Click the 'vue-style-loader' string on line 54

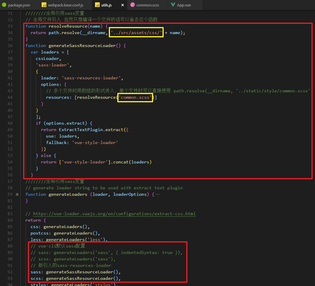point(84,162)
